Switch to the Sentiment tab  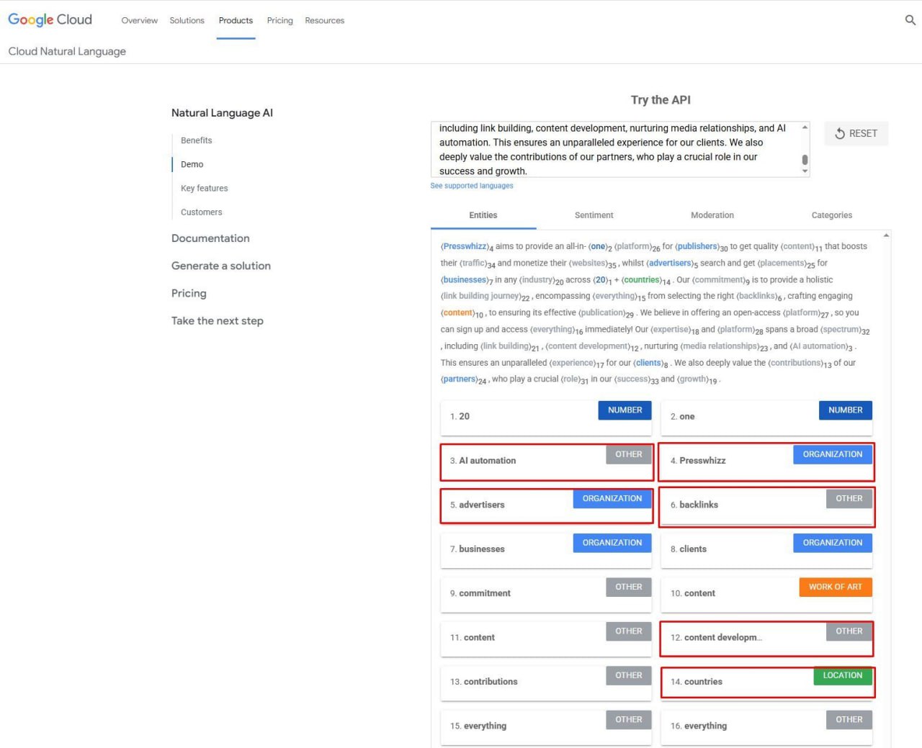coord(594,215)
